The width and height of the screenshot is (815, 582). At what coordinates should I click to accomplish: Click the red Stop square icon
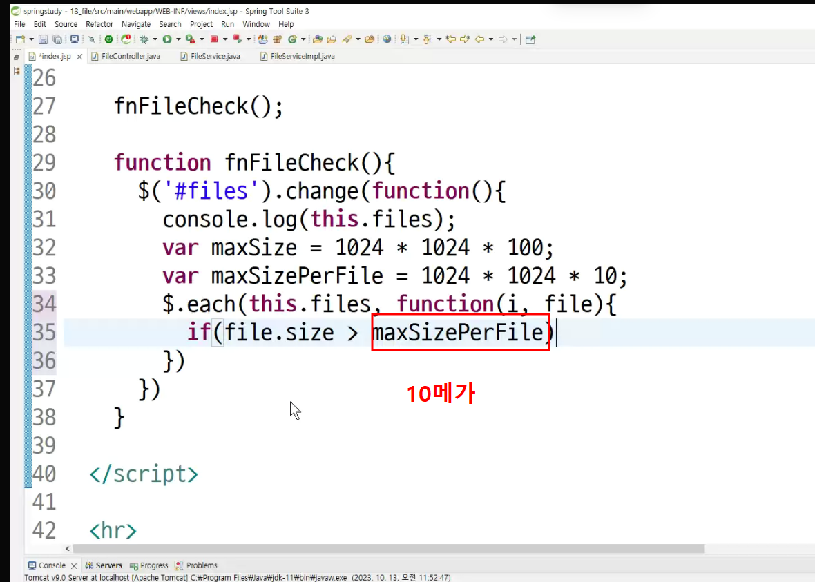[x=213, y=39]
